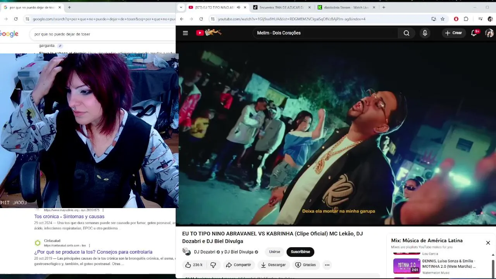496x279 pixels.
Task: Reload the YouTube page
Action: tap(201, 19)
